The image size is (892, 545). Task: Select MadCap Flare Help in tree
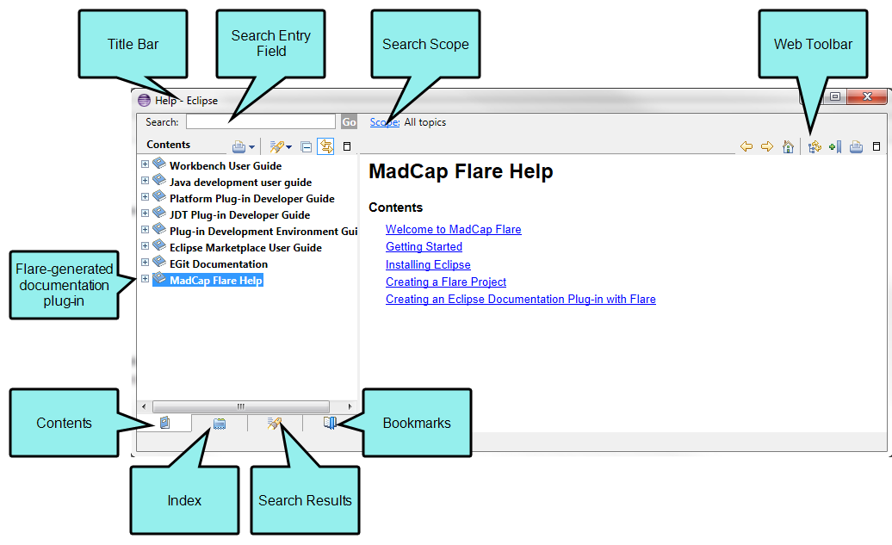(x=215, y=281)
